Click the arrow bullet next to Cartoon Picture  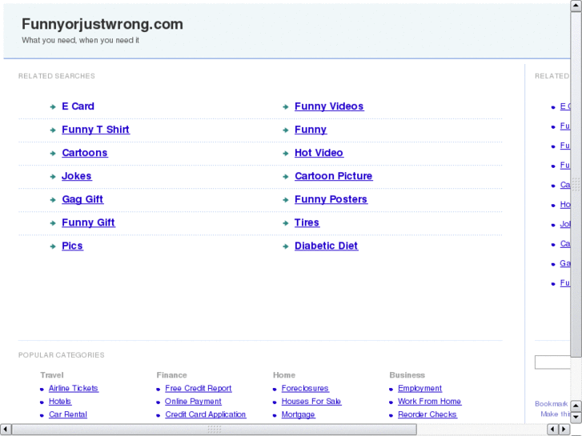286,177
